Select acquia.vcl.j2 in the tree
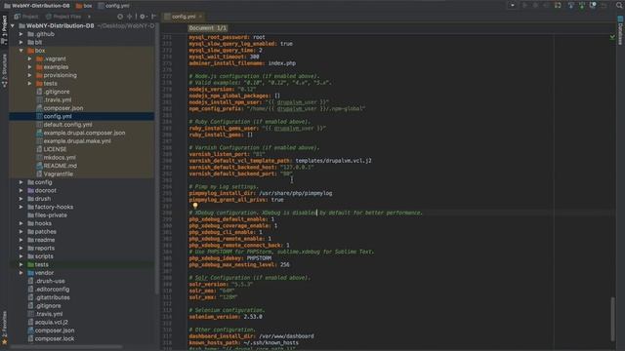Viewport: 625px width, 351px height. pos(48,323)
